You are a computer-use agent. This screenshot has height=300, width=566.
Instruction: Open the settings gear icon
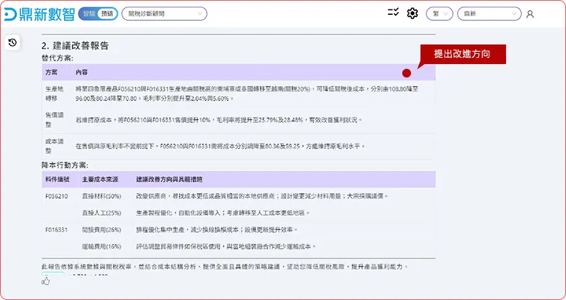tap(412, 14)
